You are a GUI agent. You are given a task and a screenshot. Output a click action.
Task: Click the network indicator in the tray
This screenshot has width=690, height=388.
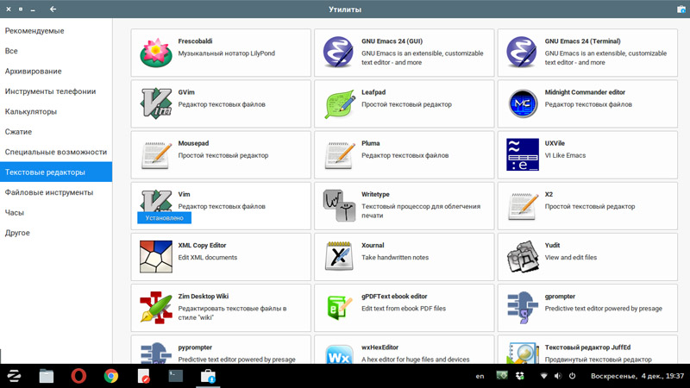[x=544, y=376]
